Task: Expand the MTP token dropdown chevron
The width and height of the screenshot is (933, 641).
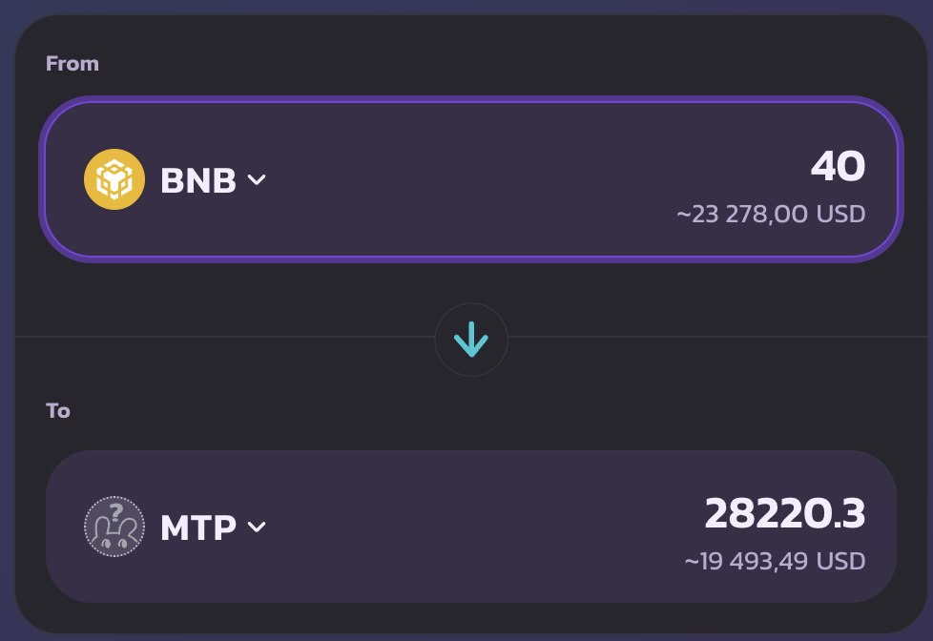Action: point(257,527)
